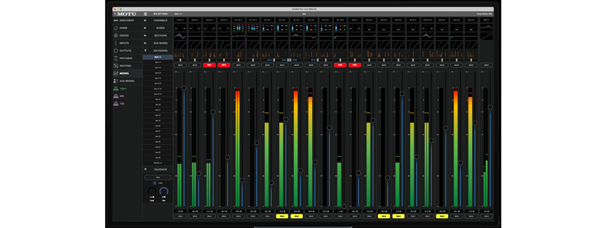Screen dimensions: 607x228
Task: Solo the second channel strip
Action: point(195,216)
